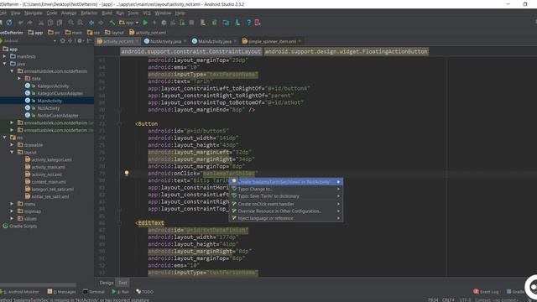Open the TODO tool window

click(145, 292)
